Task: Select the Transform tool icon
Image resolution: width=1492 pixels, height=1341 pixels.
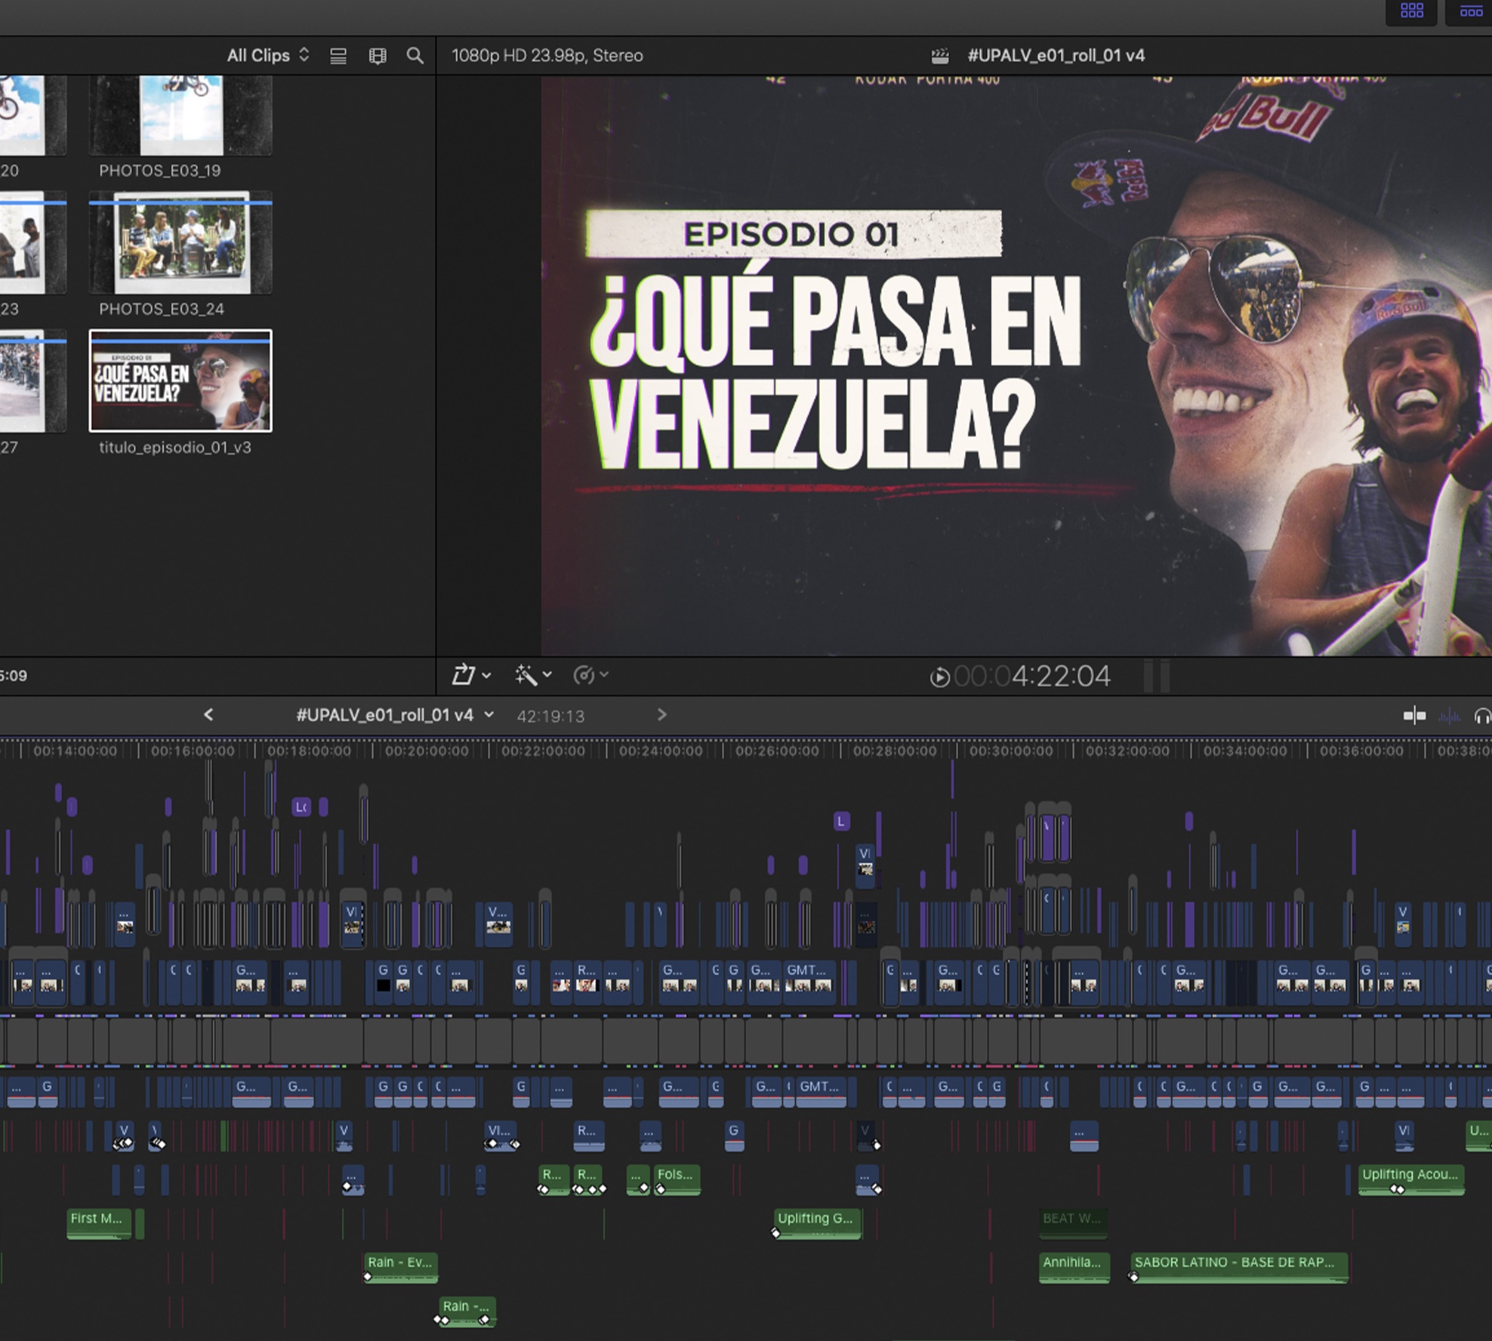Action: coord(463,675)
